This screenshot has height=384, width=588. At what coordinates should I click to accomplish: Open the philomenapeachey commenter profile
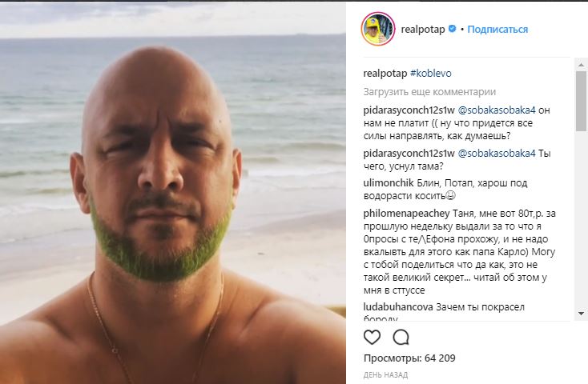click(406, 214)
